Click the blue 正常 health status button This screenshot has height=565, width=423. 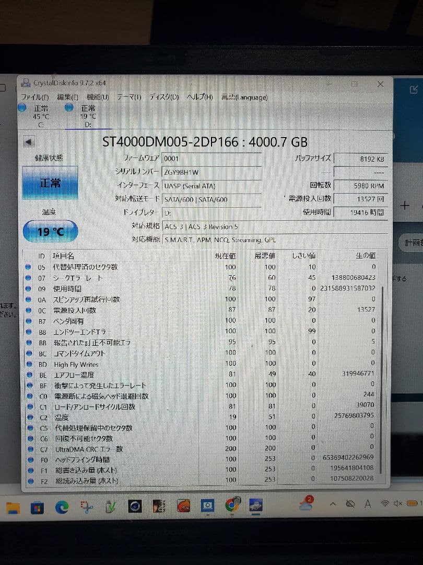point(50,183)
